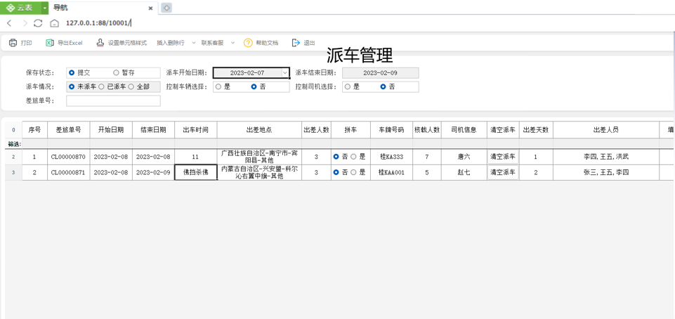Viewport: 675px width, 319px height.
Task: Close the 导航 tab
Action: [x=151, y=8]
